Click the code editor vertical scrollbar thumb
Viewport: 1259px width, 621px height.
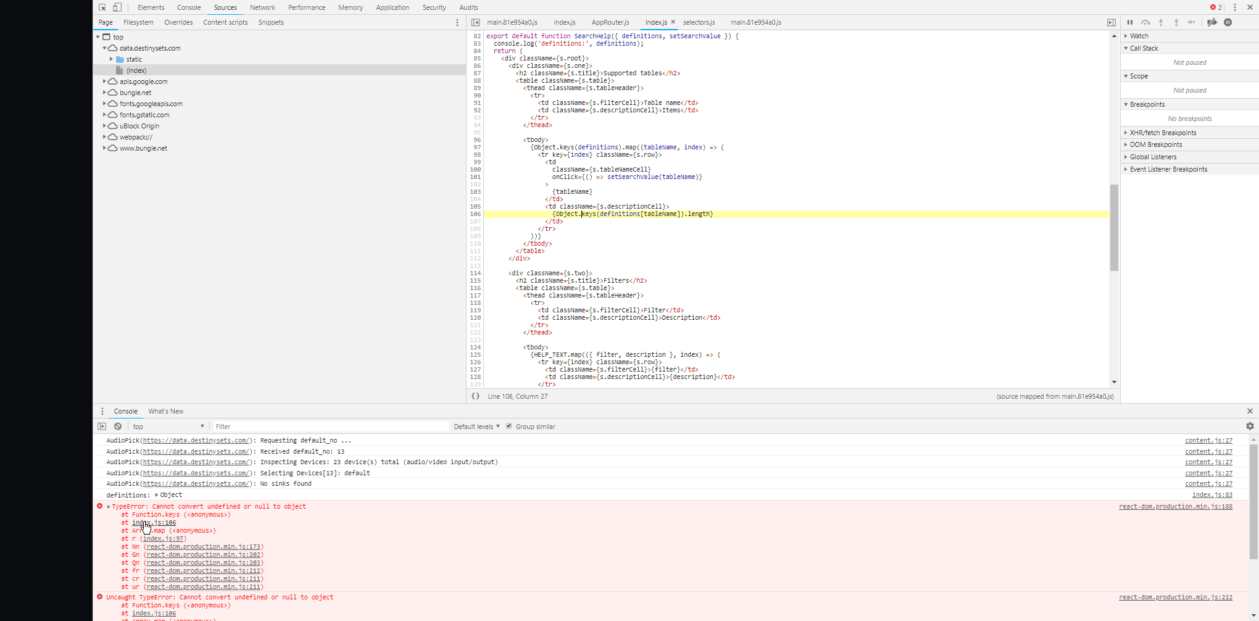point(1114,227)
